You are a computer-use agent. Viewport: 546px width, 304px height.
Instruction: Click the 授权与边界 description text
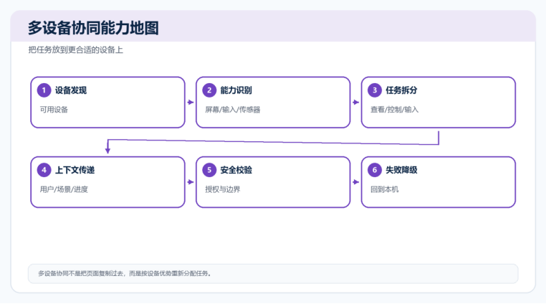pyautogui.click(x=223, y=189)
